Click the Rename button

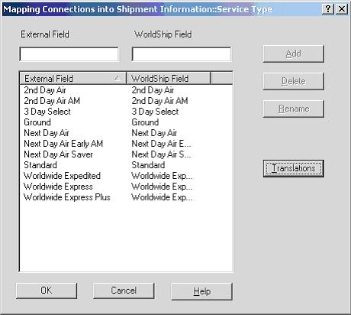pyautogui.click(x=294, y=109)
